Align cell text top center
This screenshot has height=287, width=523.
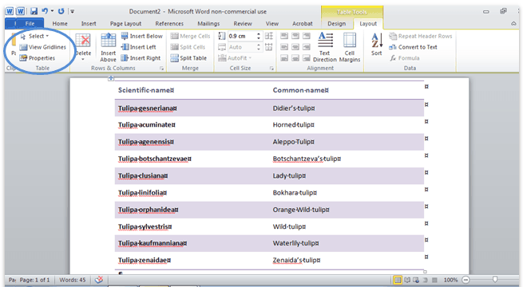(x=295, y=36)
